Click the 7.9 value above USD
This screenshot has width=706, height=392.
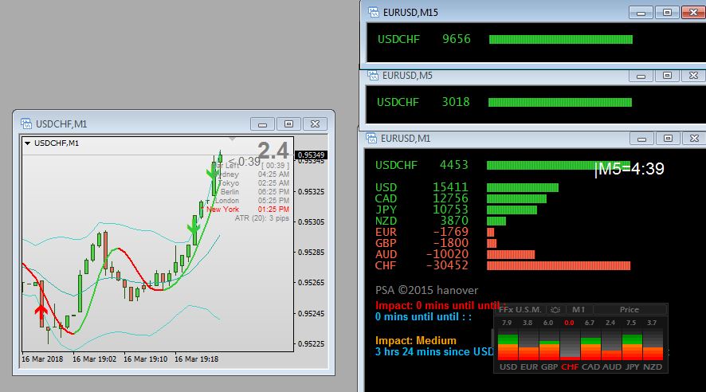507,323
